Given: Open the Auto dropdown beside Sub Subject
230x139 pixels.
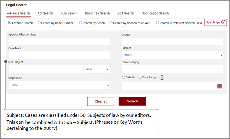Looking at the screenshot, I should (97, 69).
